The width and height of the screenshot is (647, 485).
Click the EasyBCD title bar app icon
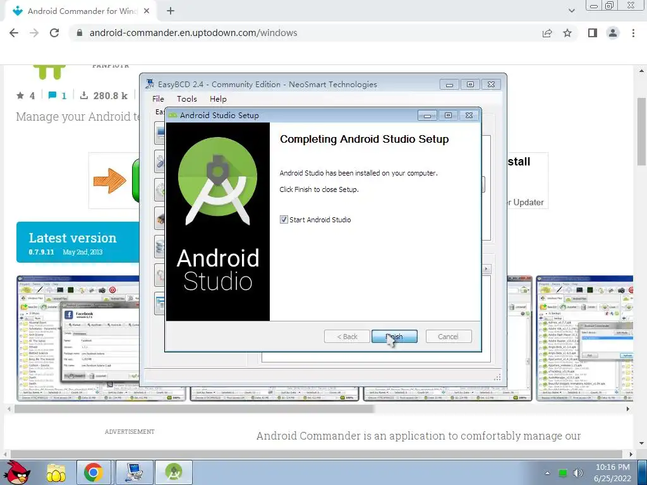[150, 84]
